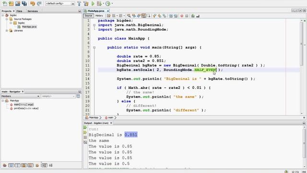Toggle Bookmark on current line

(x=165, y=16)
